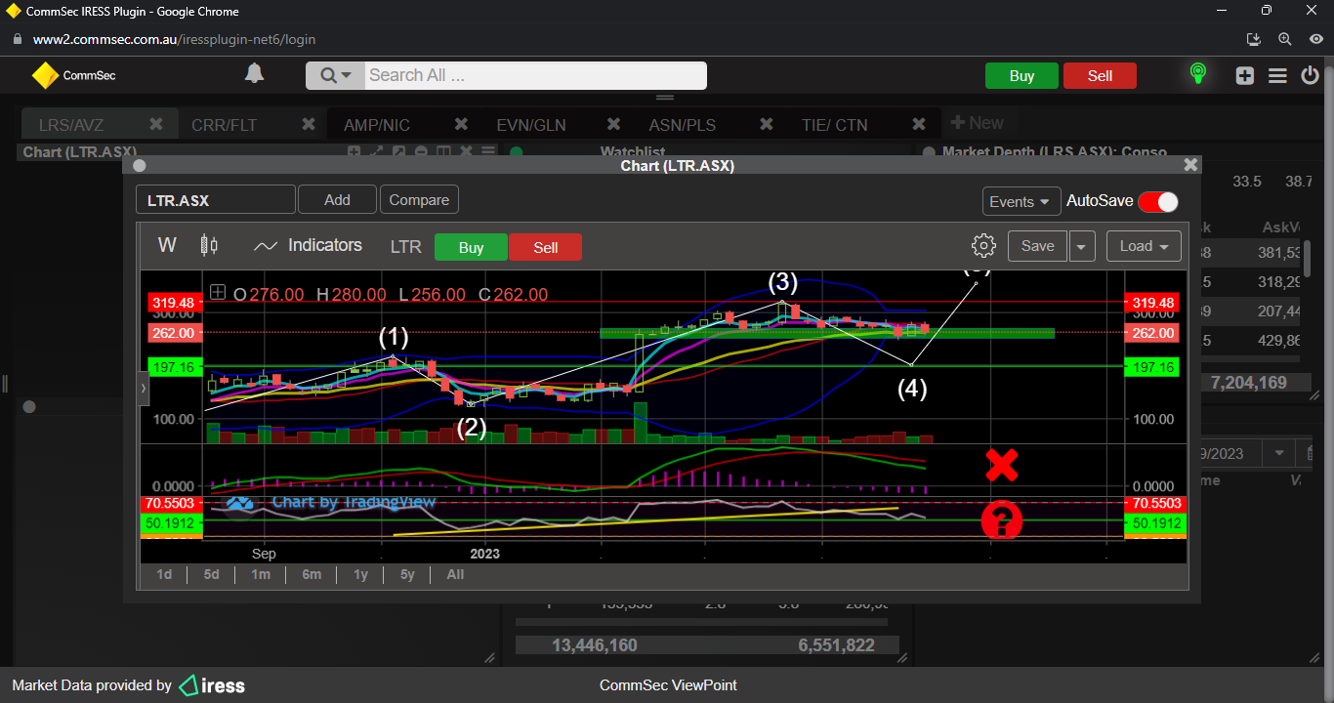Image resolution: width=1334 pixels, height=703 pixels.
Task: Open the Save options dropdown arrow
Action: (x=1082, y=246)
